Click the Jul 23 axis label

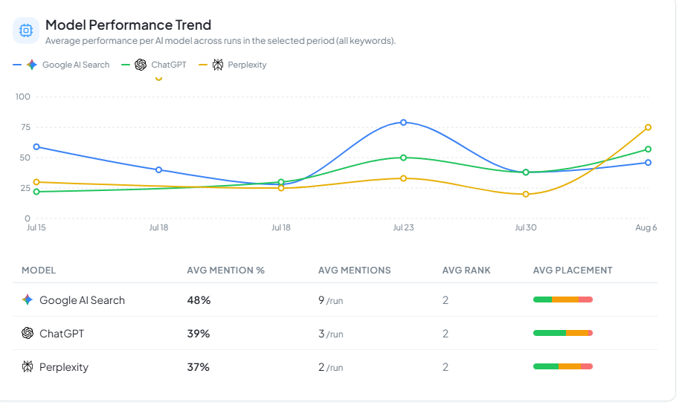click(x=403, y=227)
